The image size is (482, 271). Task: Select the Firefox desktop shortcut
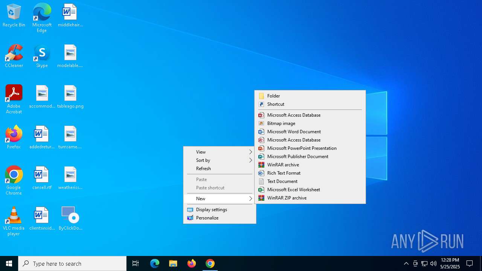pos(14,138)
